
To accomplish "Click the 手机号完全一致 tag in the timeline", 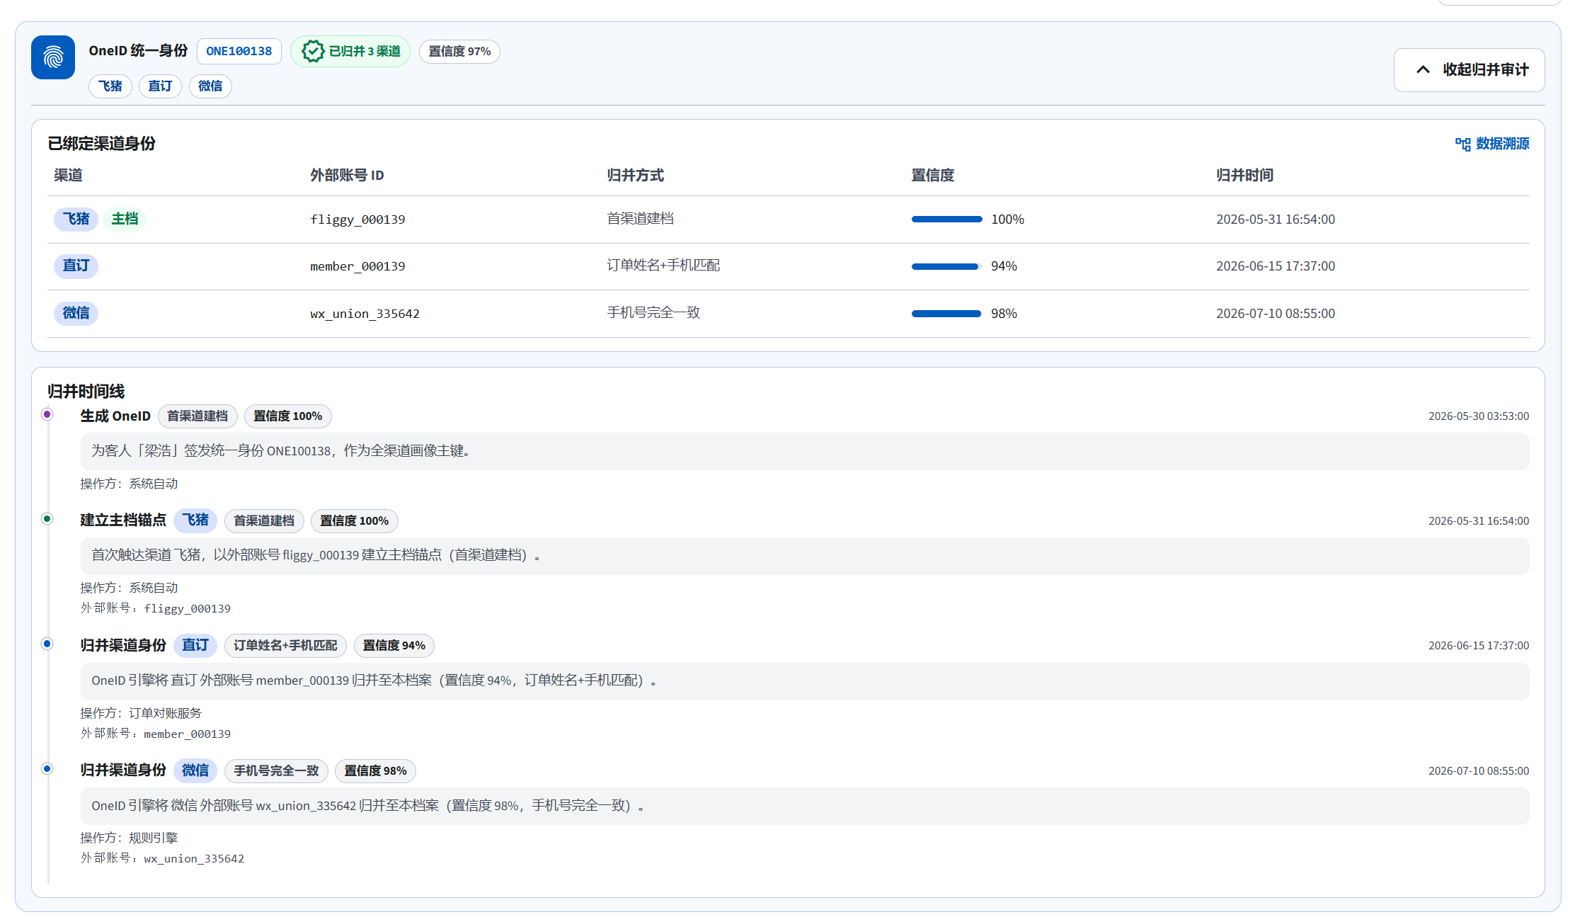I will click(276, 770).
